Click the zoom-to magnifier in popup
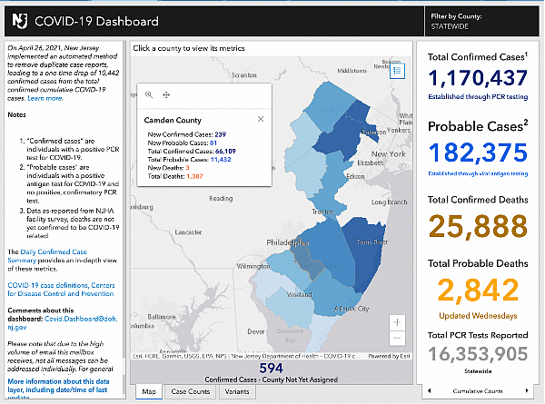545x404 pixels. 149,94
